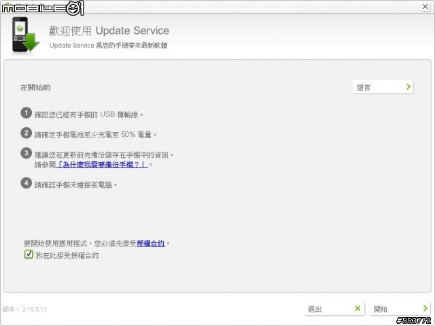435x326 pixels.
Task: Click the 在開始前 section label
Action: coord(35,88)
